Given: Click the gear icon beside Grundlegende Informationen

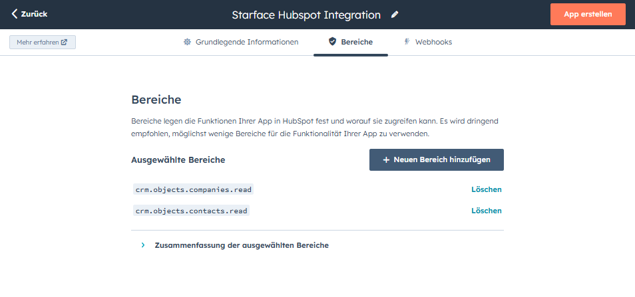Looking at the screenshot, I should [187, 42].
